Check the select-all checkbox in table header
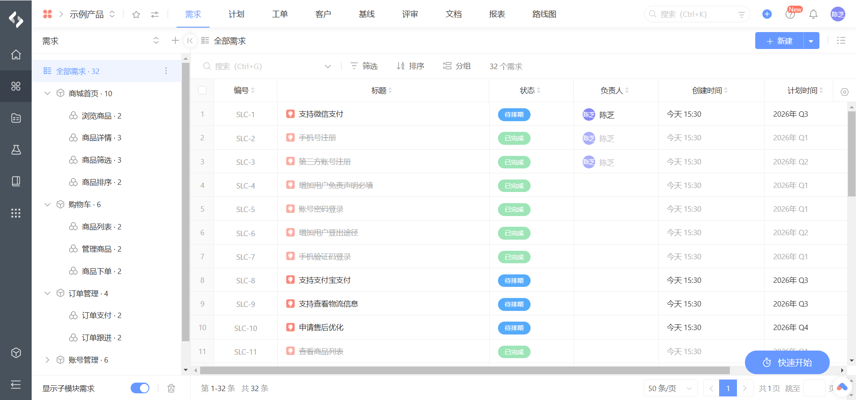856x400 pixels. [x=202, y=90]
